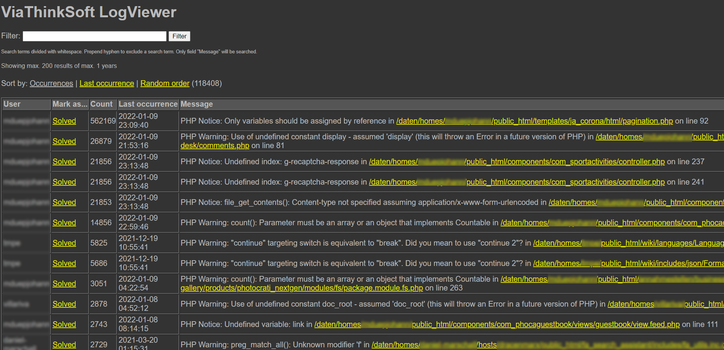Click the count value 2743

(99, 324)
